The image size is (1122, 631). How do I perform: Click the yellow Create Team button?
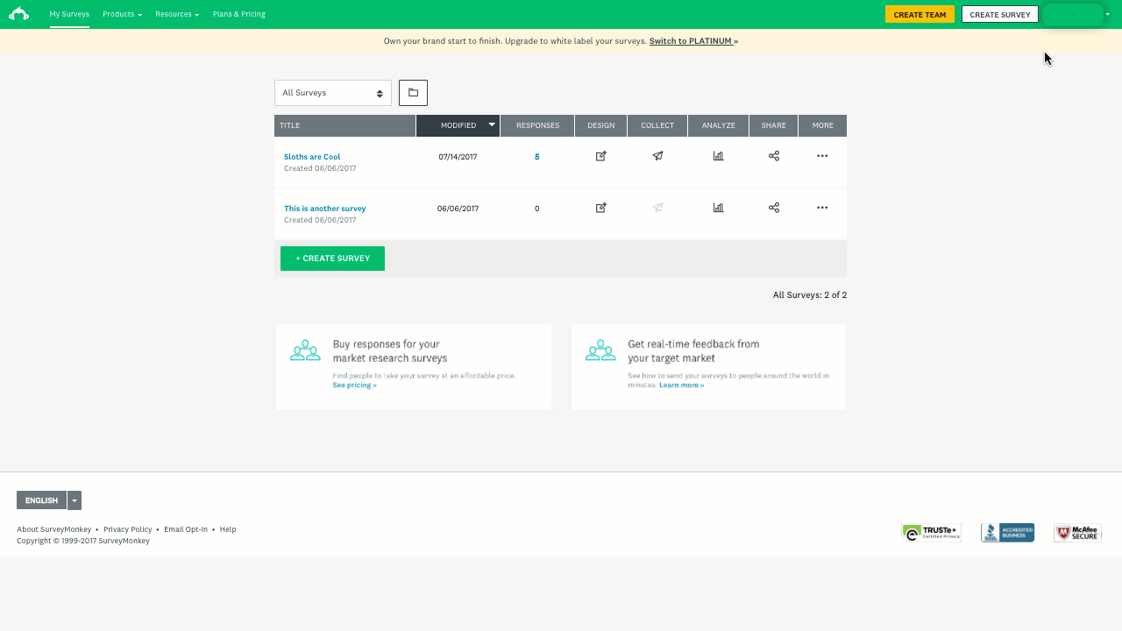[920, 15]
